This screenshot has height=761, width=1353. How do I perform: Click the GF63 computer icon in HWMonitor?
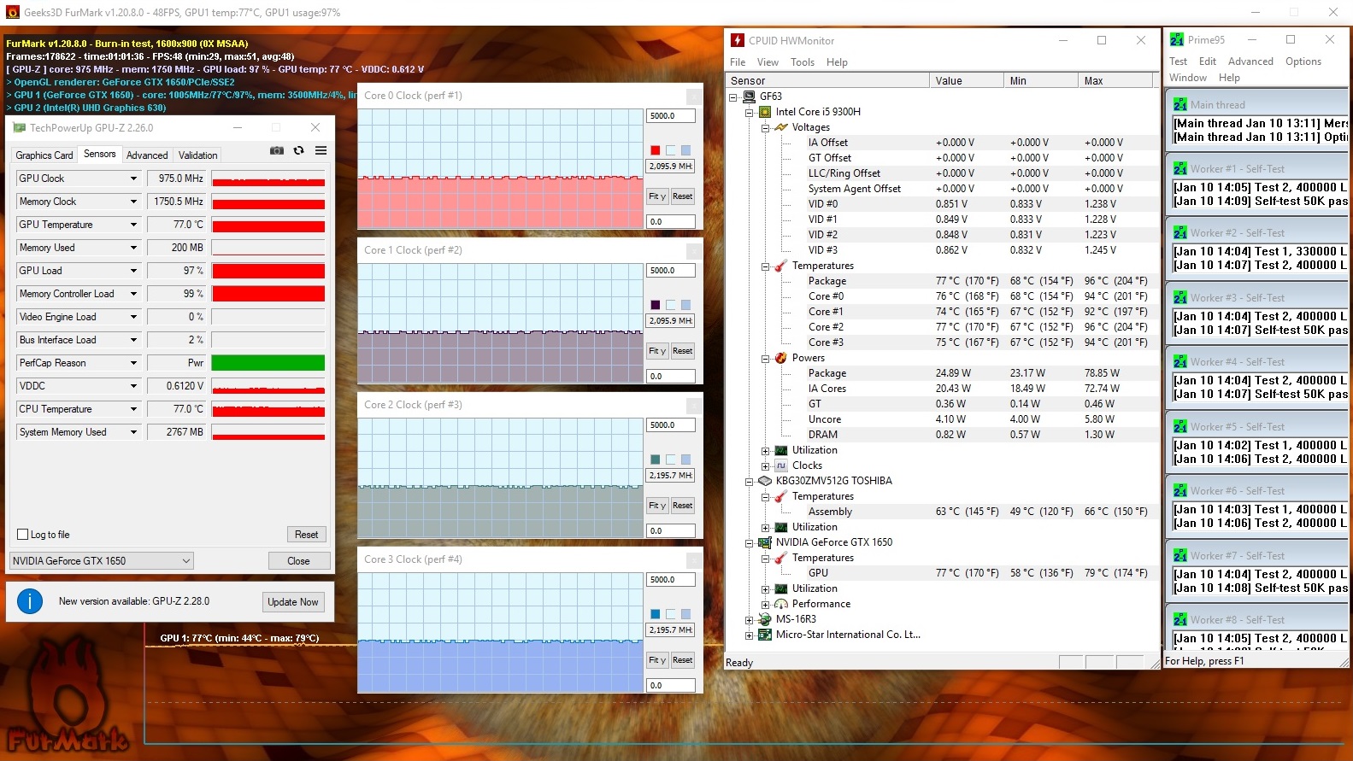pyautogui.click(x=749, y=97)
